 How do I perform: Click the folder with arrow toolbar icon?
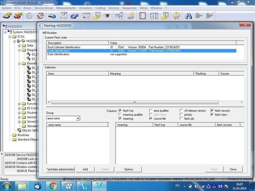(97, 16)
